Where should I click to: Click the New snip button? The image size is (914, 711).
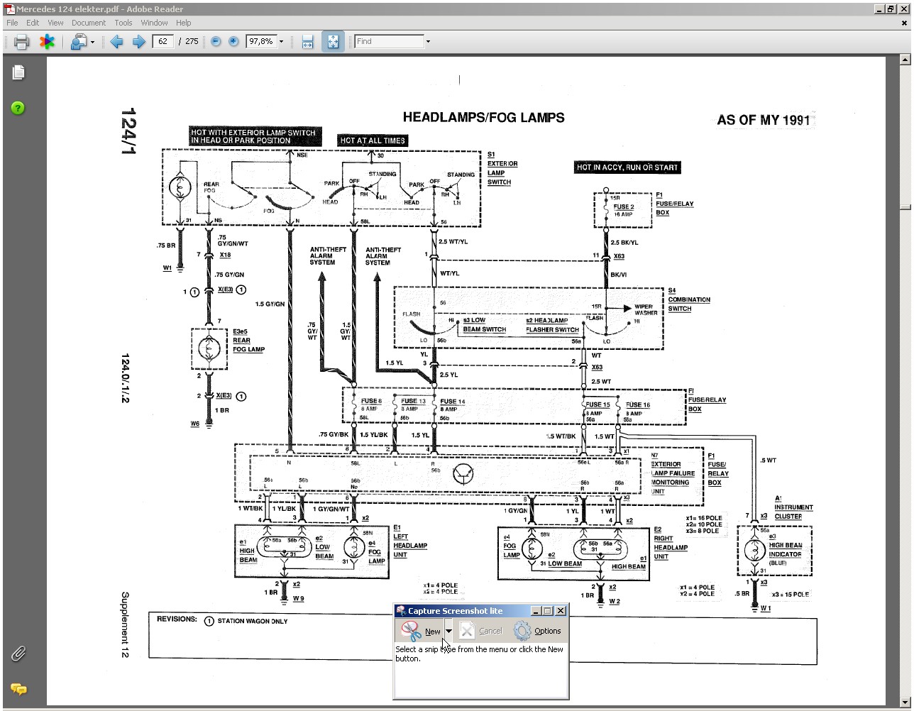(421, 631)
